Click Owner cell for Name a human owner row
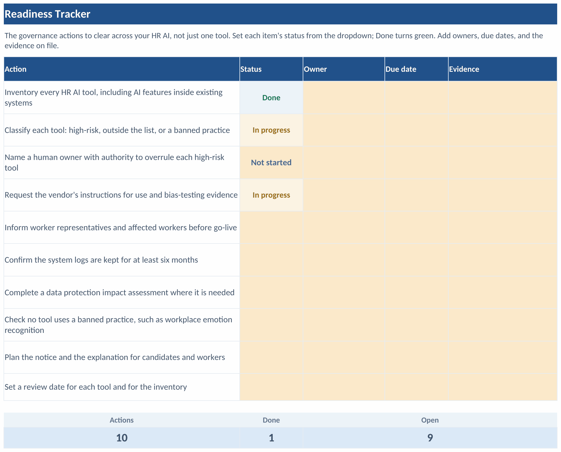 click(344, 163)
